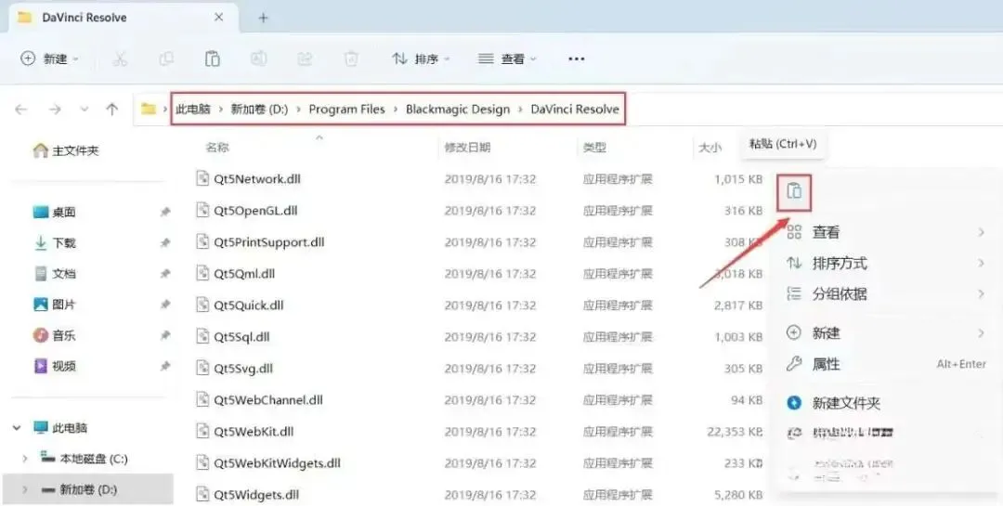Click the Share toolbar icon
1003x506 pixels.
click(x=305, y=58)
